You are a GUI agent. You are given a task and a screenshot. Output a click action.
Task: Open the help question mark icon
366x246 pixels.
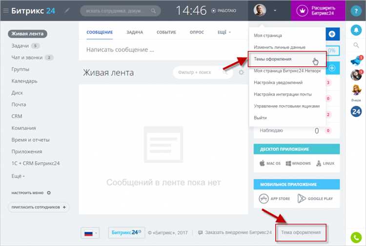point(356,11)
